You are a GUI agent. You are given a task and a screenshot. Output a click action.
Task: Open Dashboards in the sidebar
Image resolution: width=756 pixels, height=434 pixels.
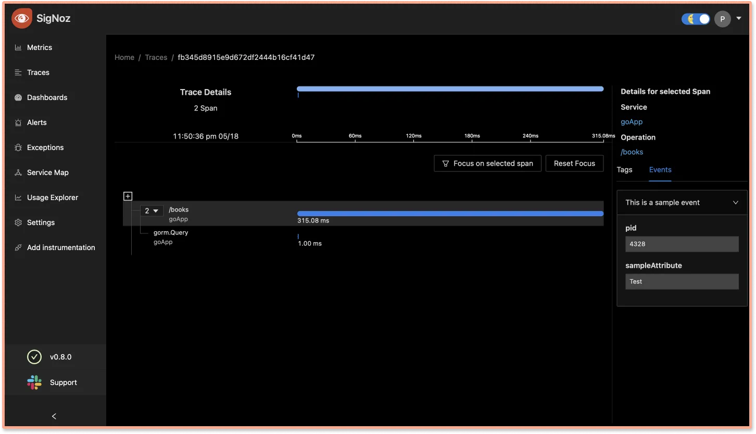click(47, 97)
